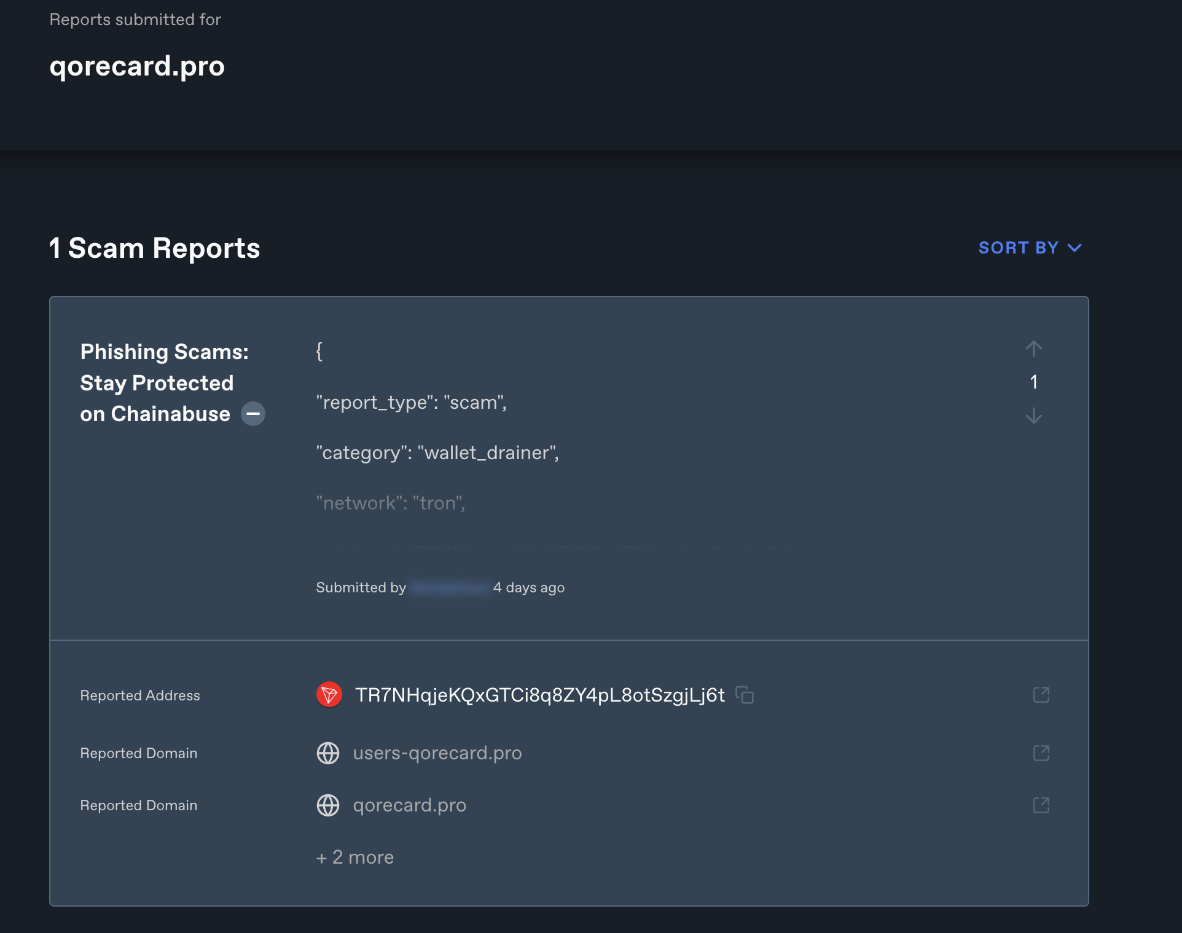Click the '1 Scam Reports' heading
The width and height of the screenshot is (1182, 933).
point(155,248)
